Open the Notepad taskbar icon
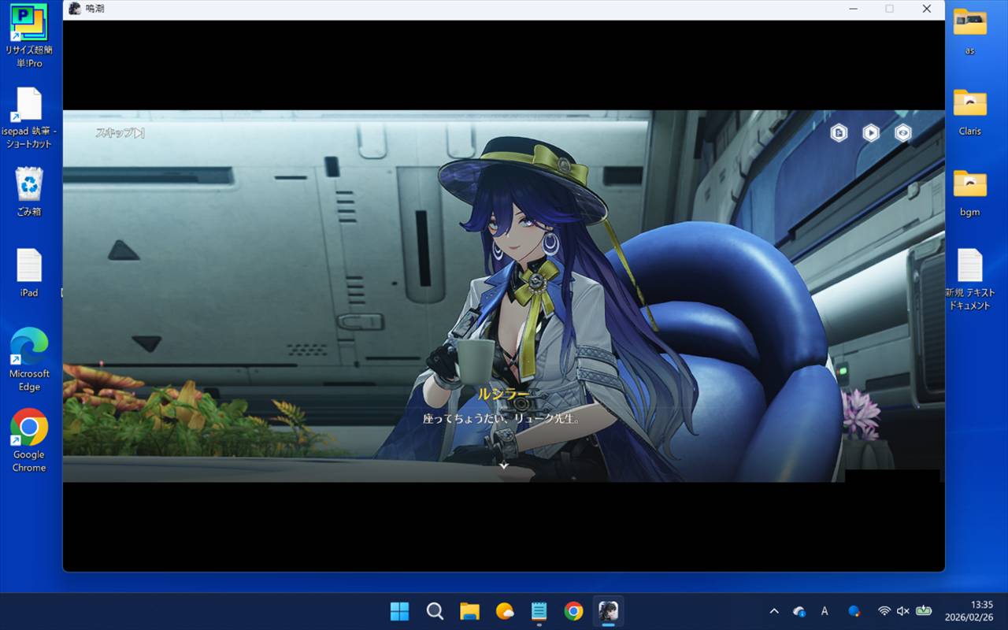Image resolution: width=1008 pixels, height=630 pixels. 539,611
